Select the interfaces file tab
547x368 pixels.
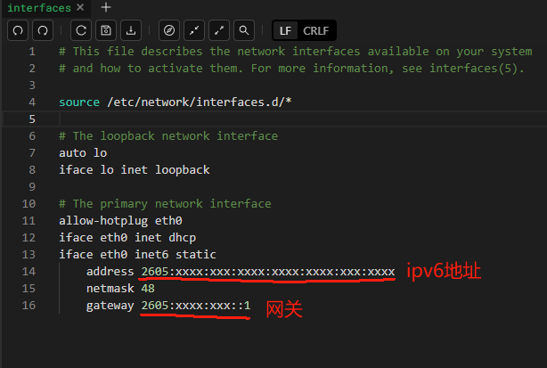click(x=38, y=8)
